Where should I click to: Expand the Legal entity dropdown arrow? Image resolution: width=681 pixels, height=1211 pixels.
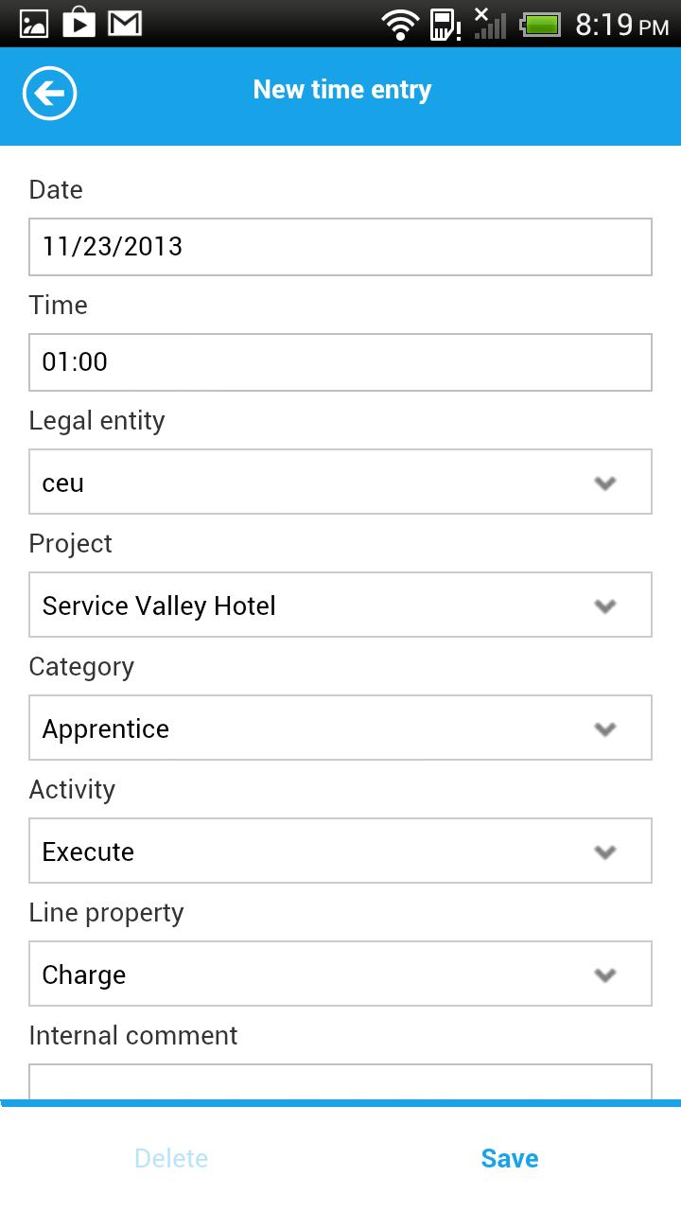[x=604, y=483]
